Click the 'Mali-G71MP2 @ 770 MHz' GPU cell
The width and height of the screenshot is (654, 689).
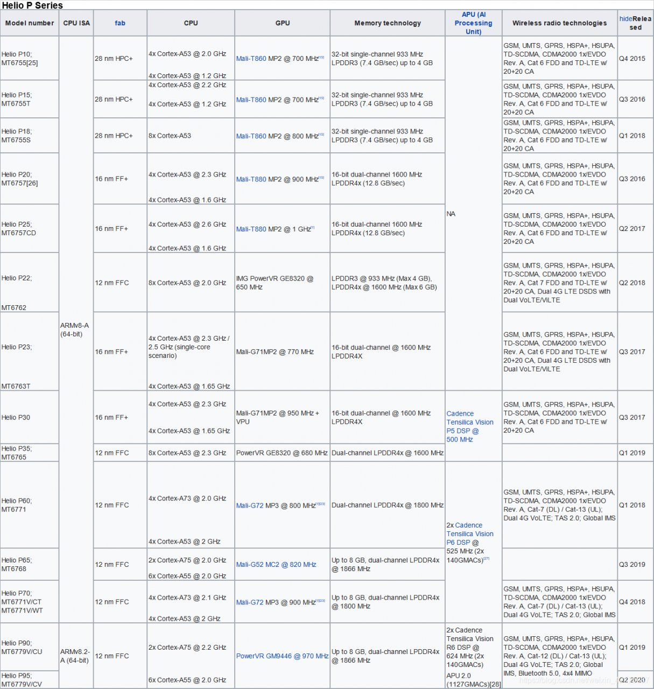point(282,351)
